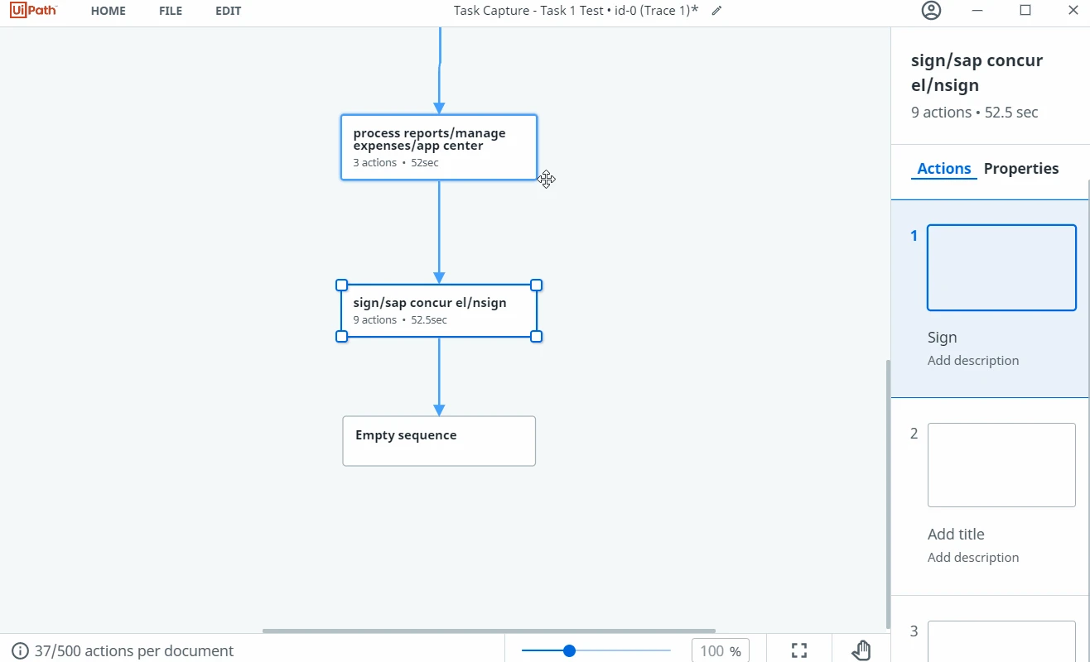Open action 2 screenshot thumbnail
Screen dimensions: 1090x662
click(1001, 465)
